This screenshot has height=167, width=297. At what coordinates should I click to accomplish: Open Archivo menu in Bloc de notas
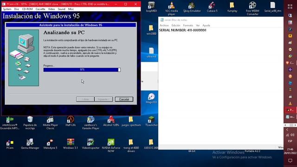click(164, 26)
